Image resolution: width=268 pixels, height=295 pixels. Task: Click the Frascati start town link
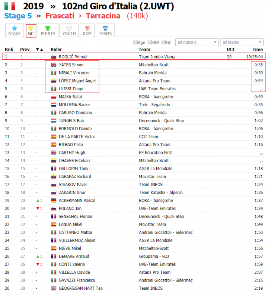click(60, 16)
